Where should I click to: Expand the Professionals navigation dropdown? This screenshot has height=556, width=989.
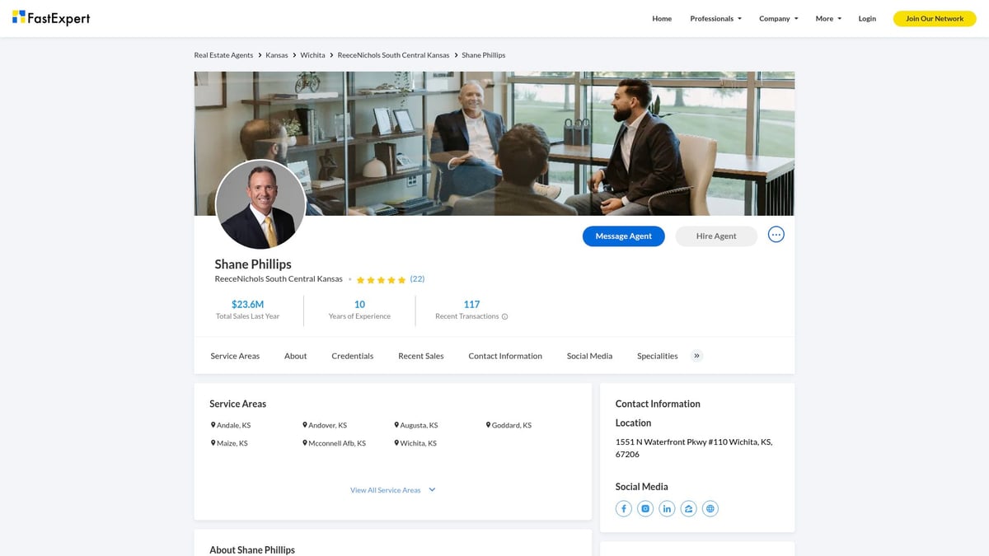715,18
